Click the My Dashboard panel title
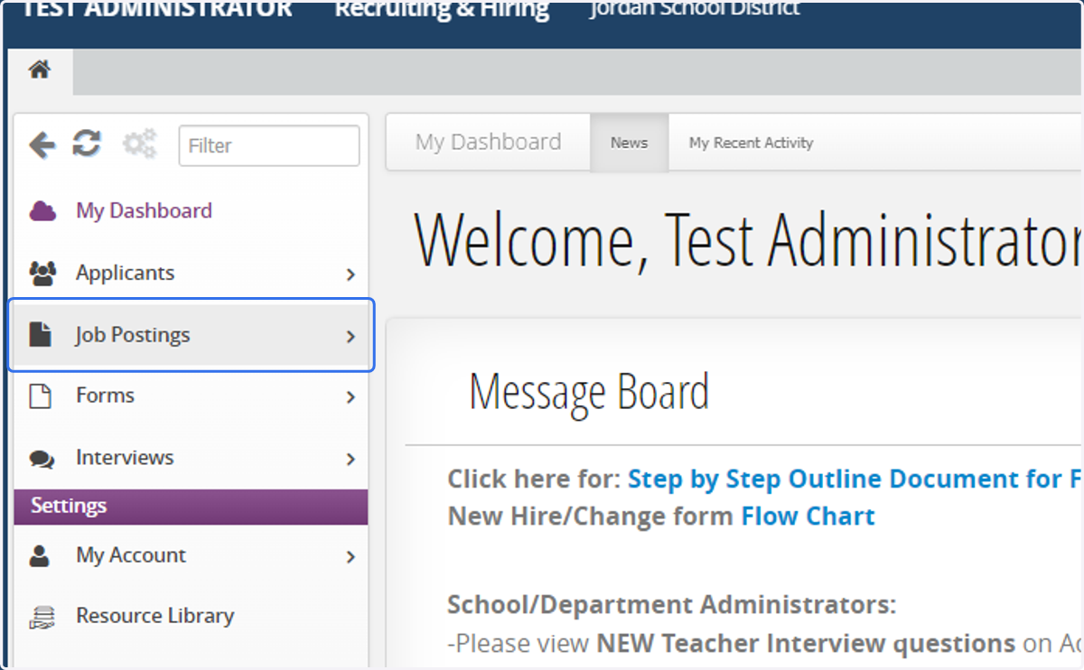1084x670 pixels. tap(488, 142)
